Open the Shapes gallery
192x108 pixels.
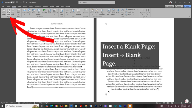click(x=29, y=12)
